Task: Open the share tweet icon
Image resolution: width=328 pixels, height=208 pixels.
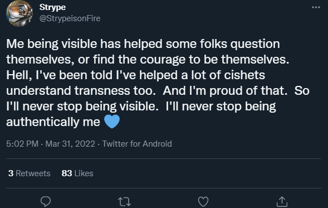Action: tap(282, 201)
